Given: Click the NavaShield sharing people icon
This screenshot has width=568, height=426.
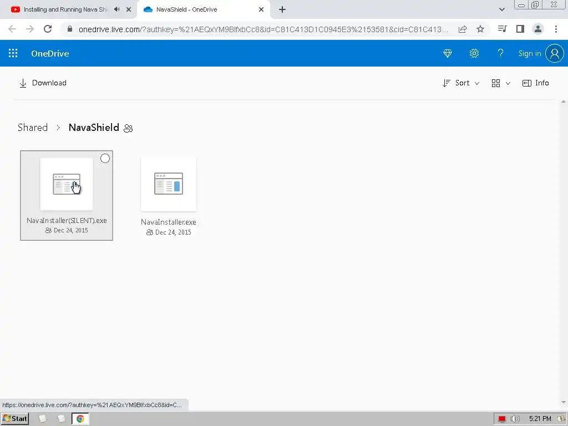Looking at the screenshot, I should (128, 128).
